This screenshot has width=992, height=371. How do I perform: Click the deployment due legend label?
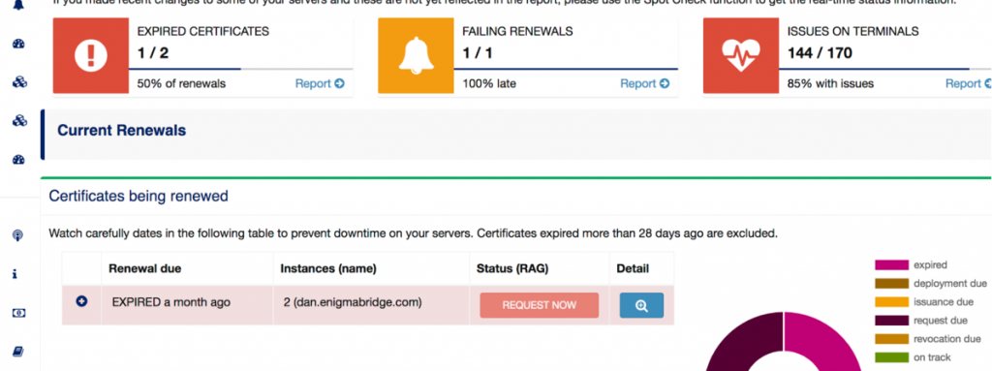point(950,284)
